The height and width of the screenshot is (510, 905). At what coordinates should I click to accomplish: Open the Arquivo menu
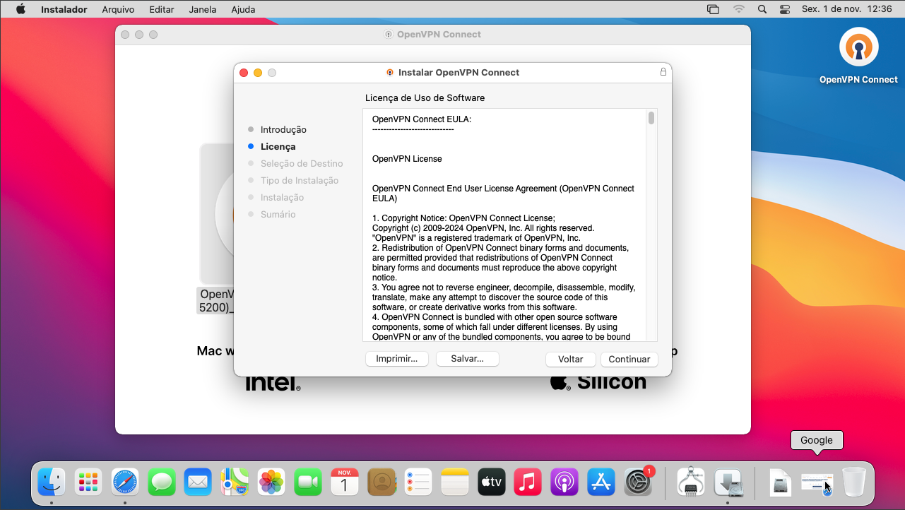click(x=118, y=9)
